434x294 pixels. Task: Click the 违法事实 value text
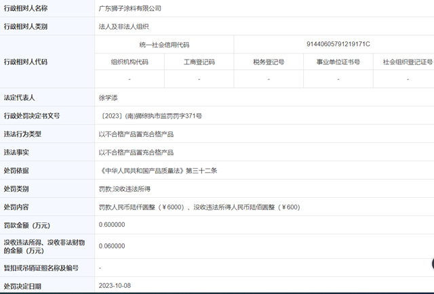coord(136,152)
